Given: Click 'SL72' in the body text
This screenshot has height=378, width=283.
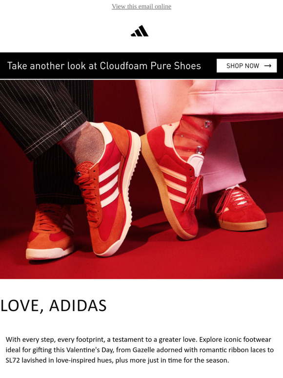Looking at the screenshot, I should 13,360.
